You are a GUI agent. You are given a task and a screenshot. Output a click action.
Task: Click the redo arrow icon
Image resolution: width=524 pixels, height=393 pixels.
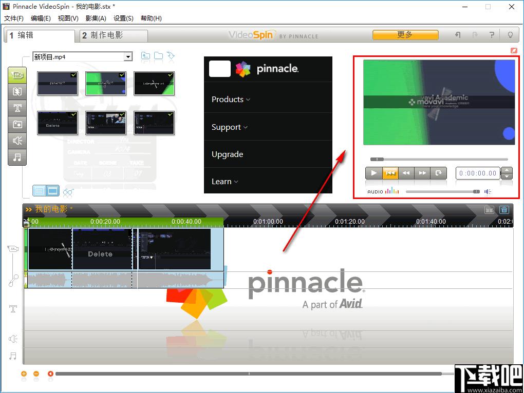pyautogui.click(x=475, y=35)
